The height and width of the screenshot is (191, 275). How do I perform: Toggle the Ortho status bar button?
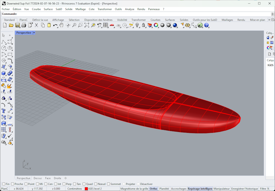153,189
